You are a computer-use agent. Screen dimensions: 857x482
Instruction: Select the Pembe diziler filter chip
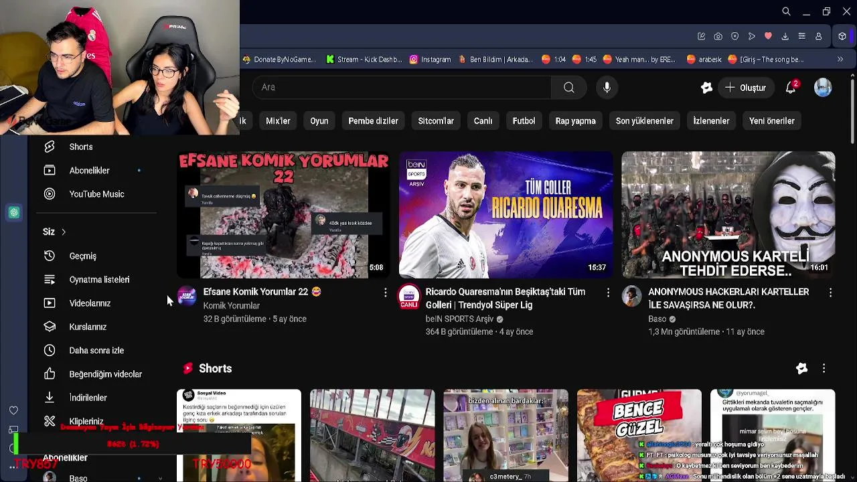click(x=373, y=121)
